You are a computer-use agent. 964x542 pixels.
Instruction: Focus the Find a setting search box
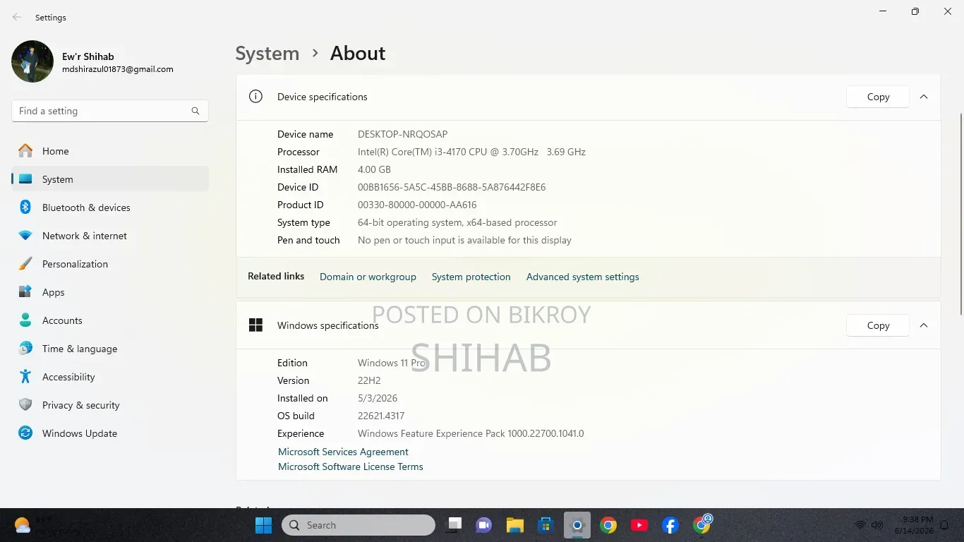coord(110,111)
